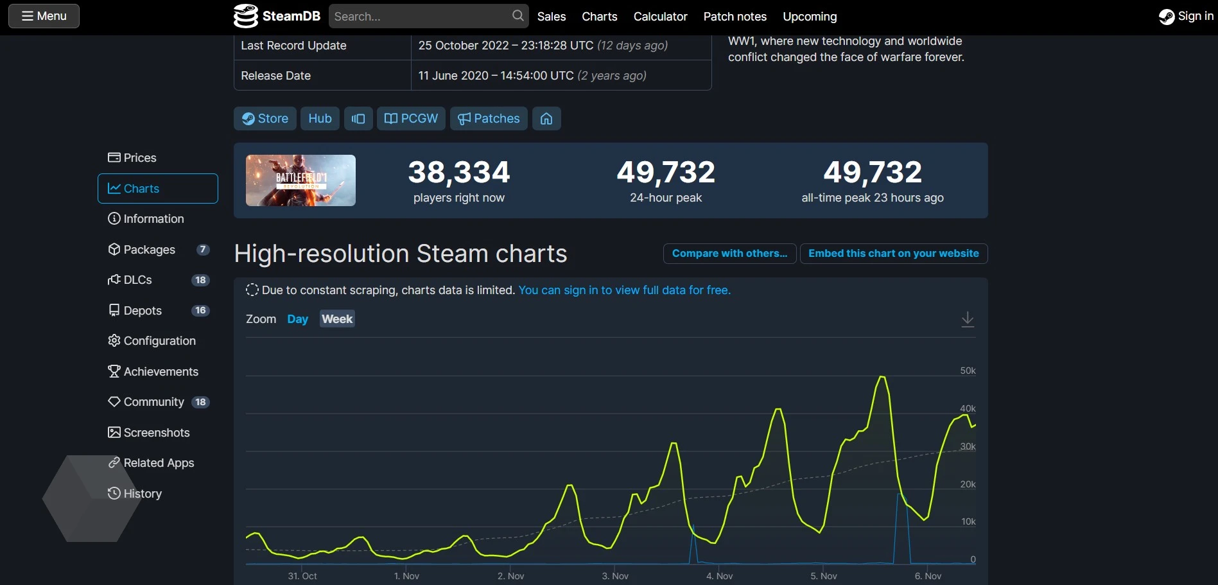Screen dimensions: 1218x585
Task: Select the Charts sidebar tab
Action: tap(158, 189)
